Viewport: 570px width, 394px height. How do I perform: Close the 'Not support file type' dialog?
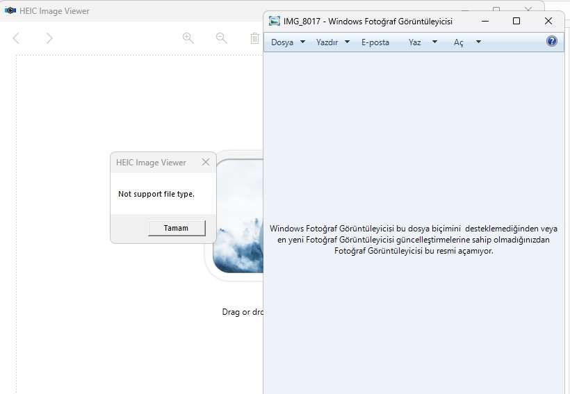tap(206, 163)
